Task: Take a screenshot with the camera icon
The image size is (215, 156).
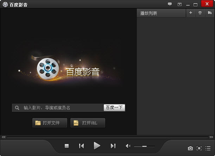Action: (190, 148)
